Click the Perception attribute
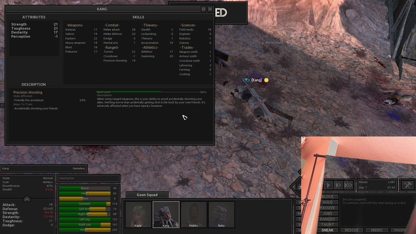Image resolution: width=416 pixels, height=234 pixels. [34, 36]
